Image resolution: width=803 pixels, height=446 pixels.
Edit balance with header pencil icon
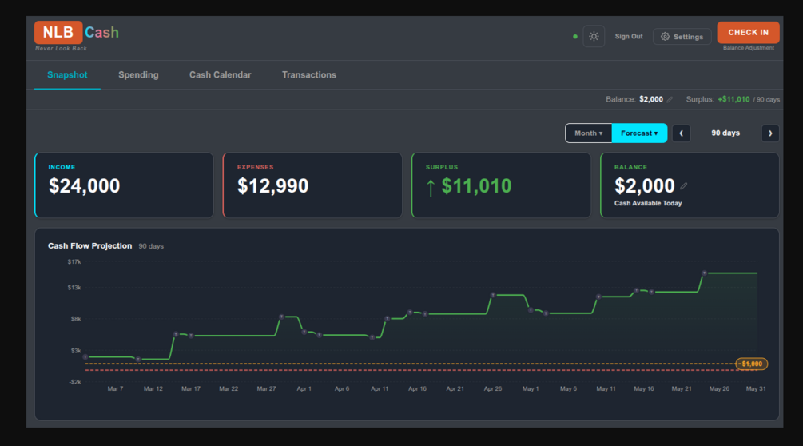click(670, 99)
